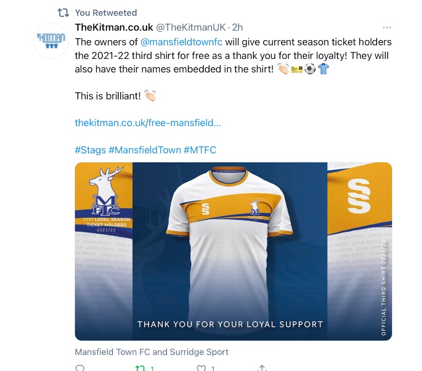Open the @mansfieldtownfc mention
The height and width of the screenshot is (371, 422).
pos(182,43)
